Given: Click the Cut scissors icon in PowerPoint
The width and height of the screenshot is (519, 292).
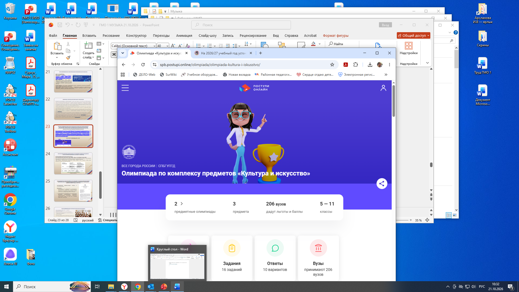Looking at the screenshot, I should pos(68,44).
